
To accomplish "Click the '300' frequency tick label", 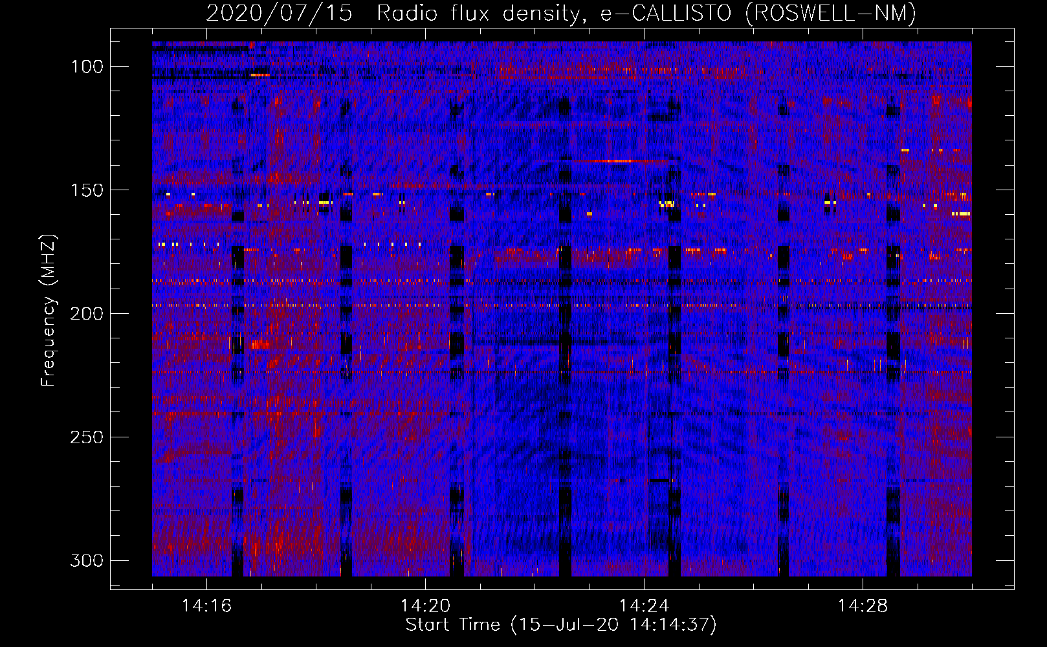I will pyautogui.click(x=87, y=560).
